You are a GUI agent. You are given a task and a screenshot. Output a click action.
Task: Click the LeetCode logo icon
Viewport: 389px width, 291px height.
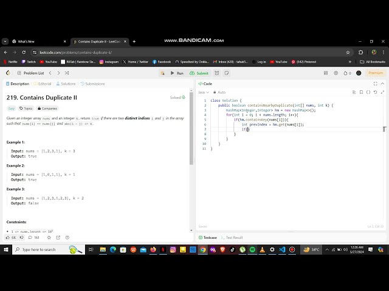pos(8,73)
